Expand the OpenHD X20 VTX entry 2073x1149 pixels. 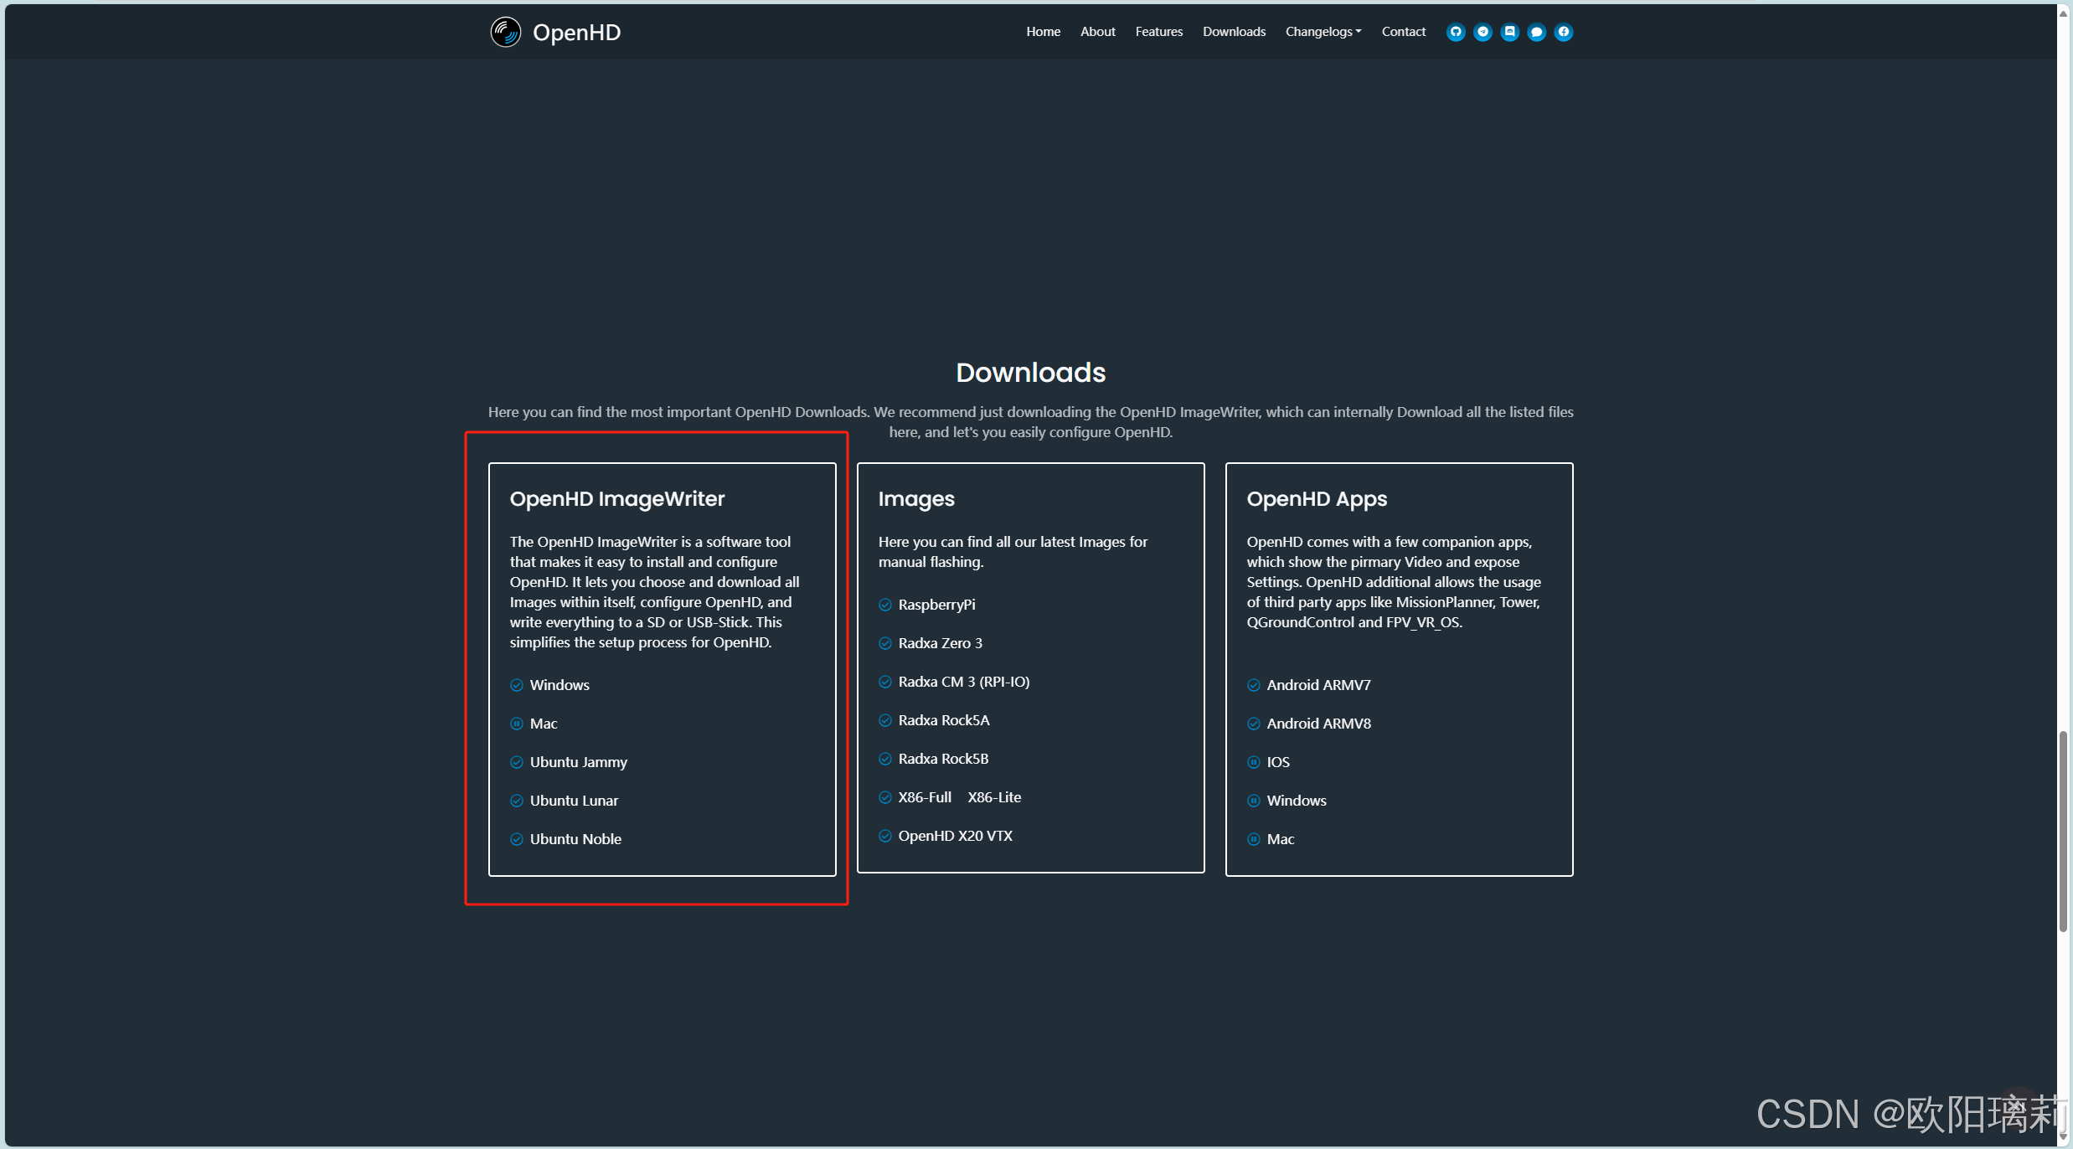click(956, 835)
